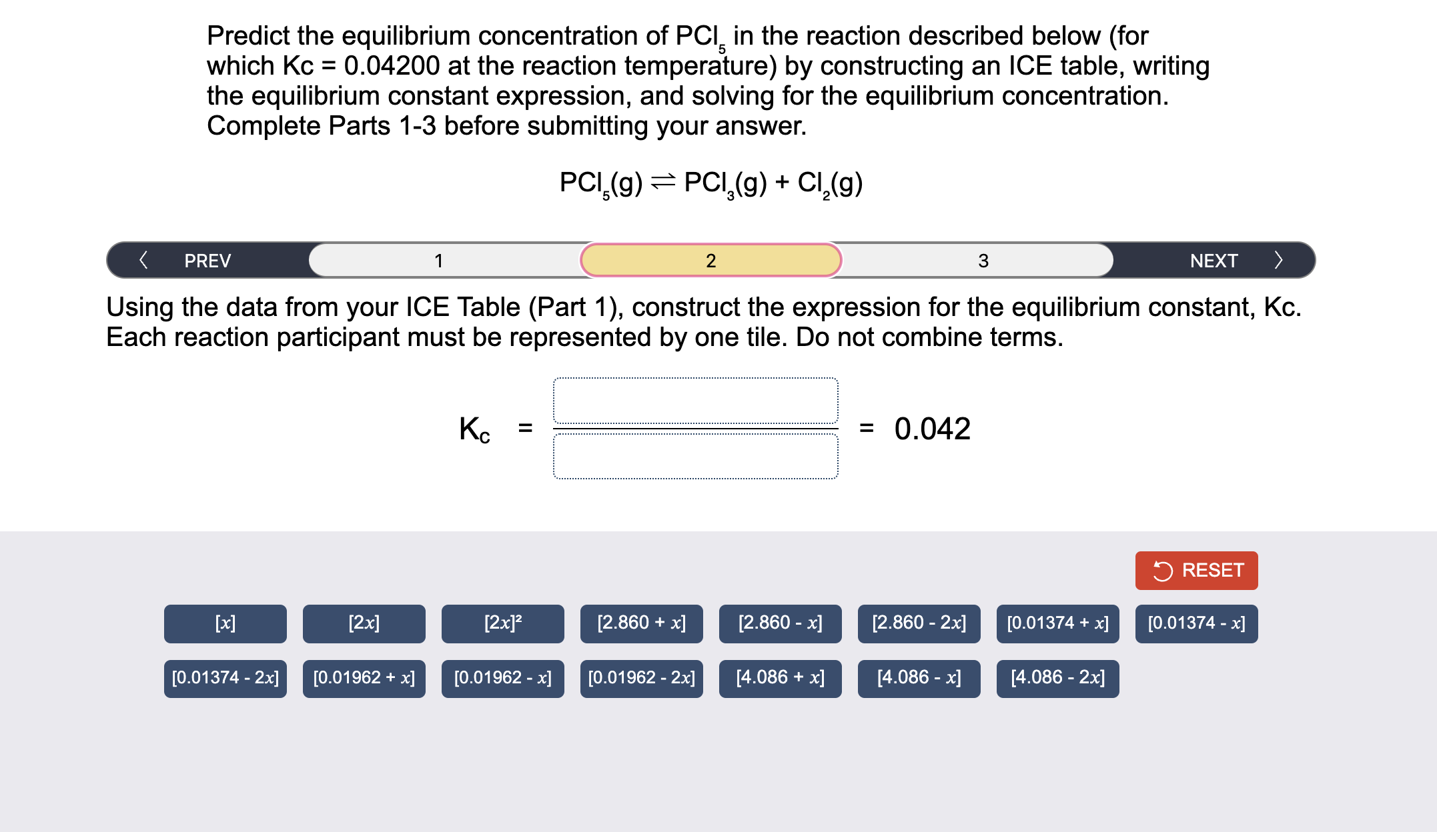Choose the [0.01374 + x] tile

point(1057,623)
